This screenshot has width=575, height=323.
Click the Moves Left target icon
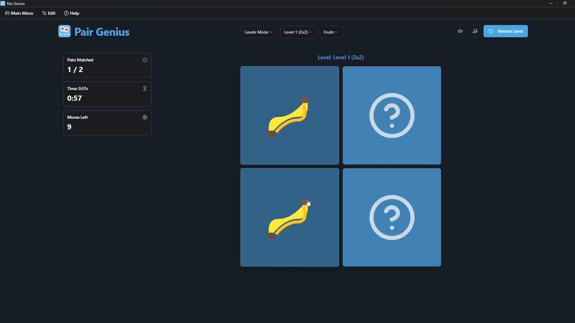pyautogui.click(x=145, y=117)
